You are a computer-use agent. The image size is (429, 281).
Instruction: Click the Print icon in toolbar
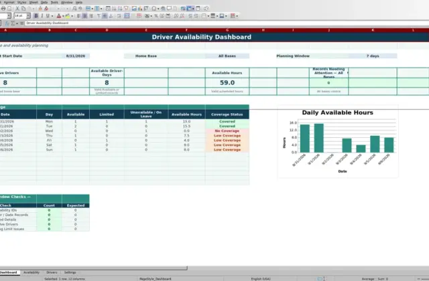[3, 9]
